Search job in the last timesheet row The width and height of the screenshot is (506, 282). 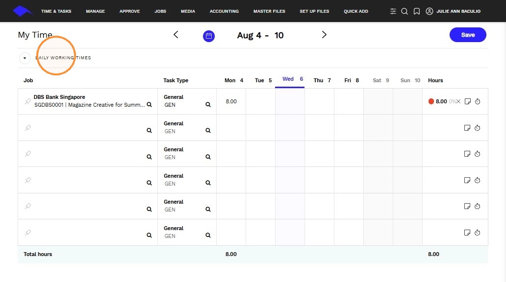click(149, 235)
